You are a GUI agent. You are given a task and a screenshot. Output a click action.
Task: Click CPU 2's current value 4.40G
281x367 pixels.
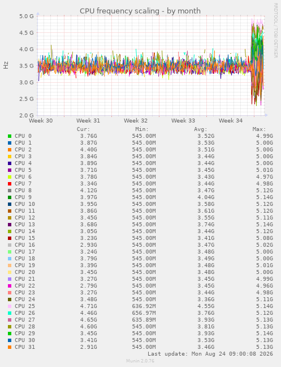click(x=88, y=150)
